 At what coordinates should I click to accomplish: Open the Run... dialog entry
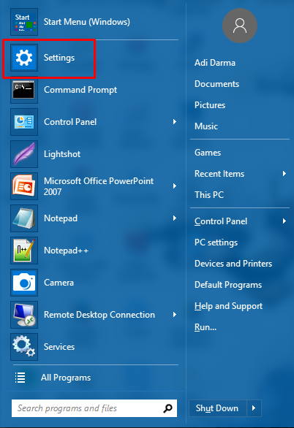pyautogui.click(x=206, y=327)
